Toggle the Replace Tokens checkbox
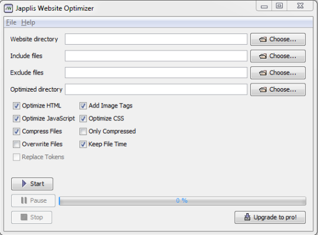 [16, 157]
